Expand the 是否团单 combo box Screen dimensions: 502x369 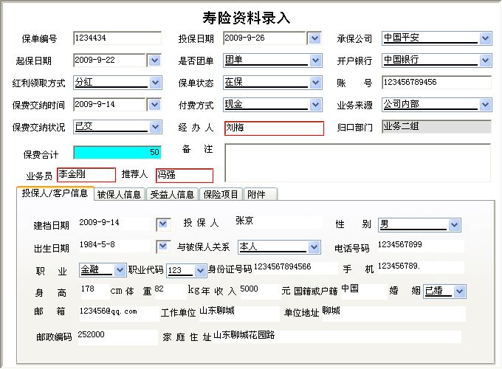314,61
